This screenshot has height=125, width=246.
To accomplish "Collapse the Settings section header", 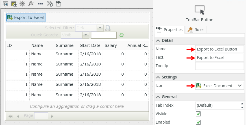I will [x=158, y=77].
